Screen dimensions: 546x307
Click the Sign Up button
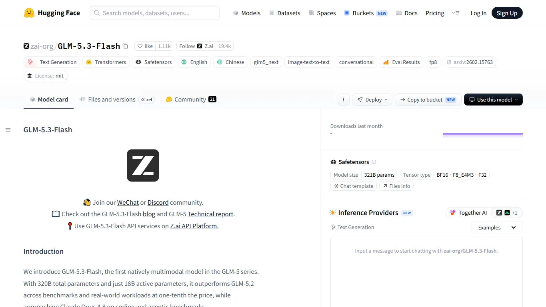(x=507, y=13)
